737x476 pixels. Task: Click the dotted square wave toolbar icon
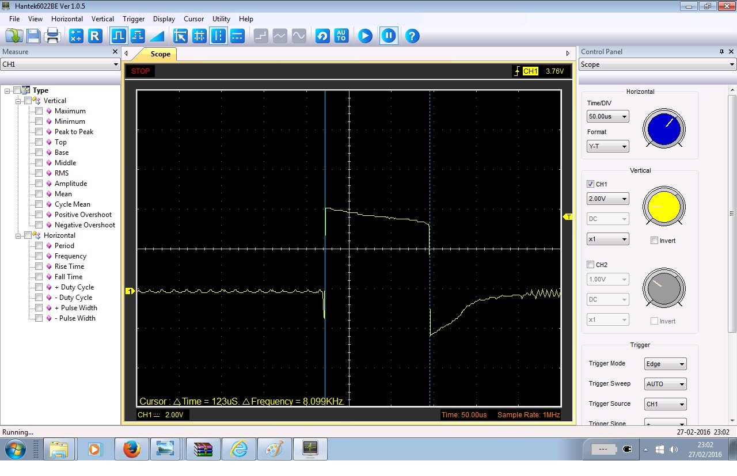[x=138, y=36]
